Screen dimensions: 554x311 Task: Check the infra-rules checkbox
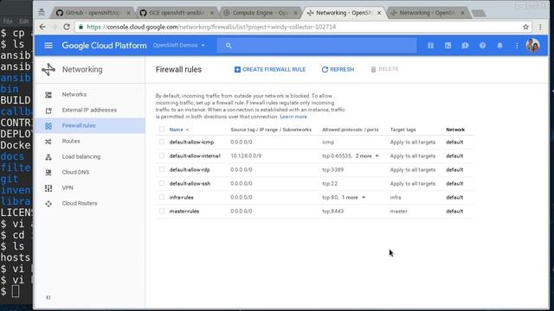[162, 197]
